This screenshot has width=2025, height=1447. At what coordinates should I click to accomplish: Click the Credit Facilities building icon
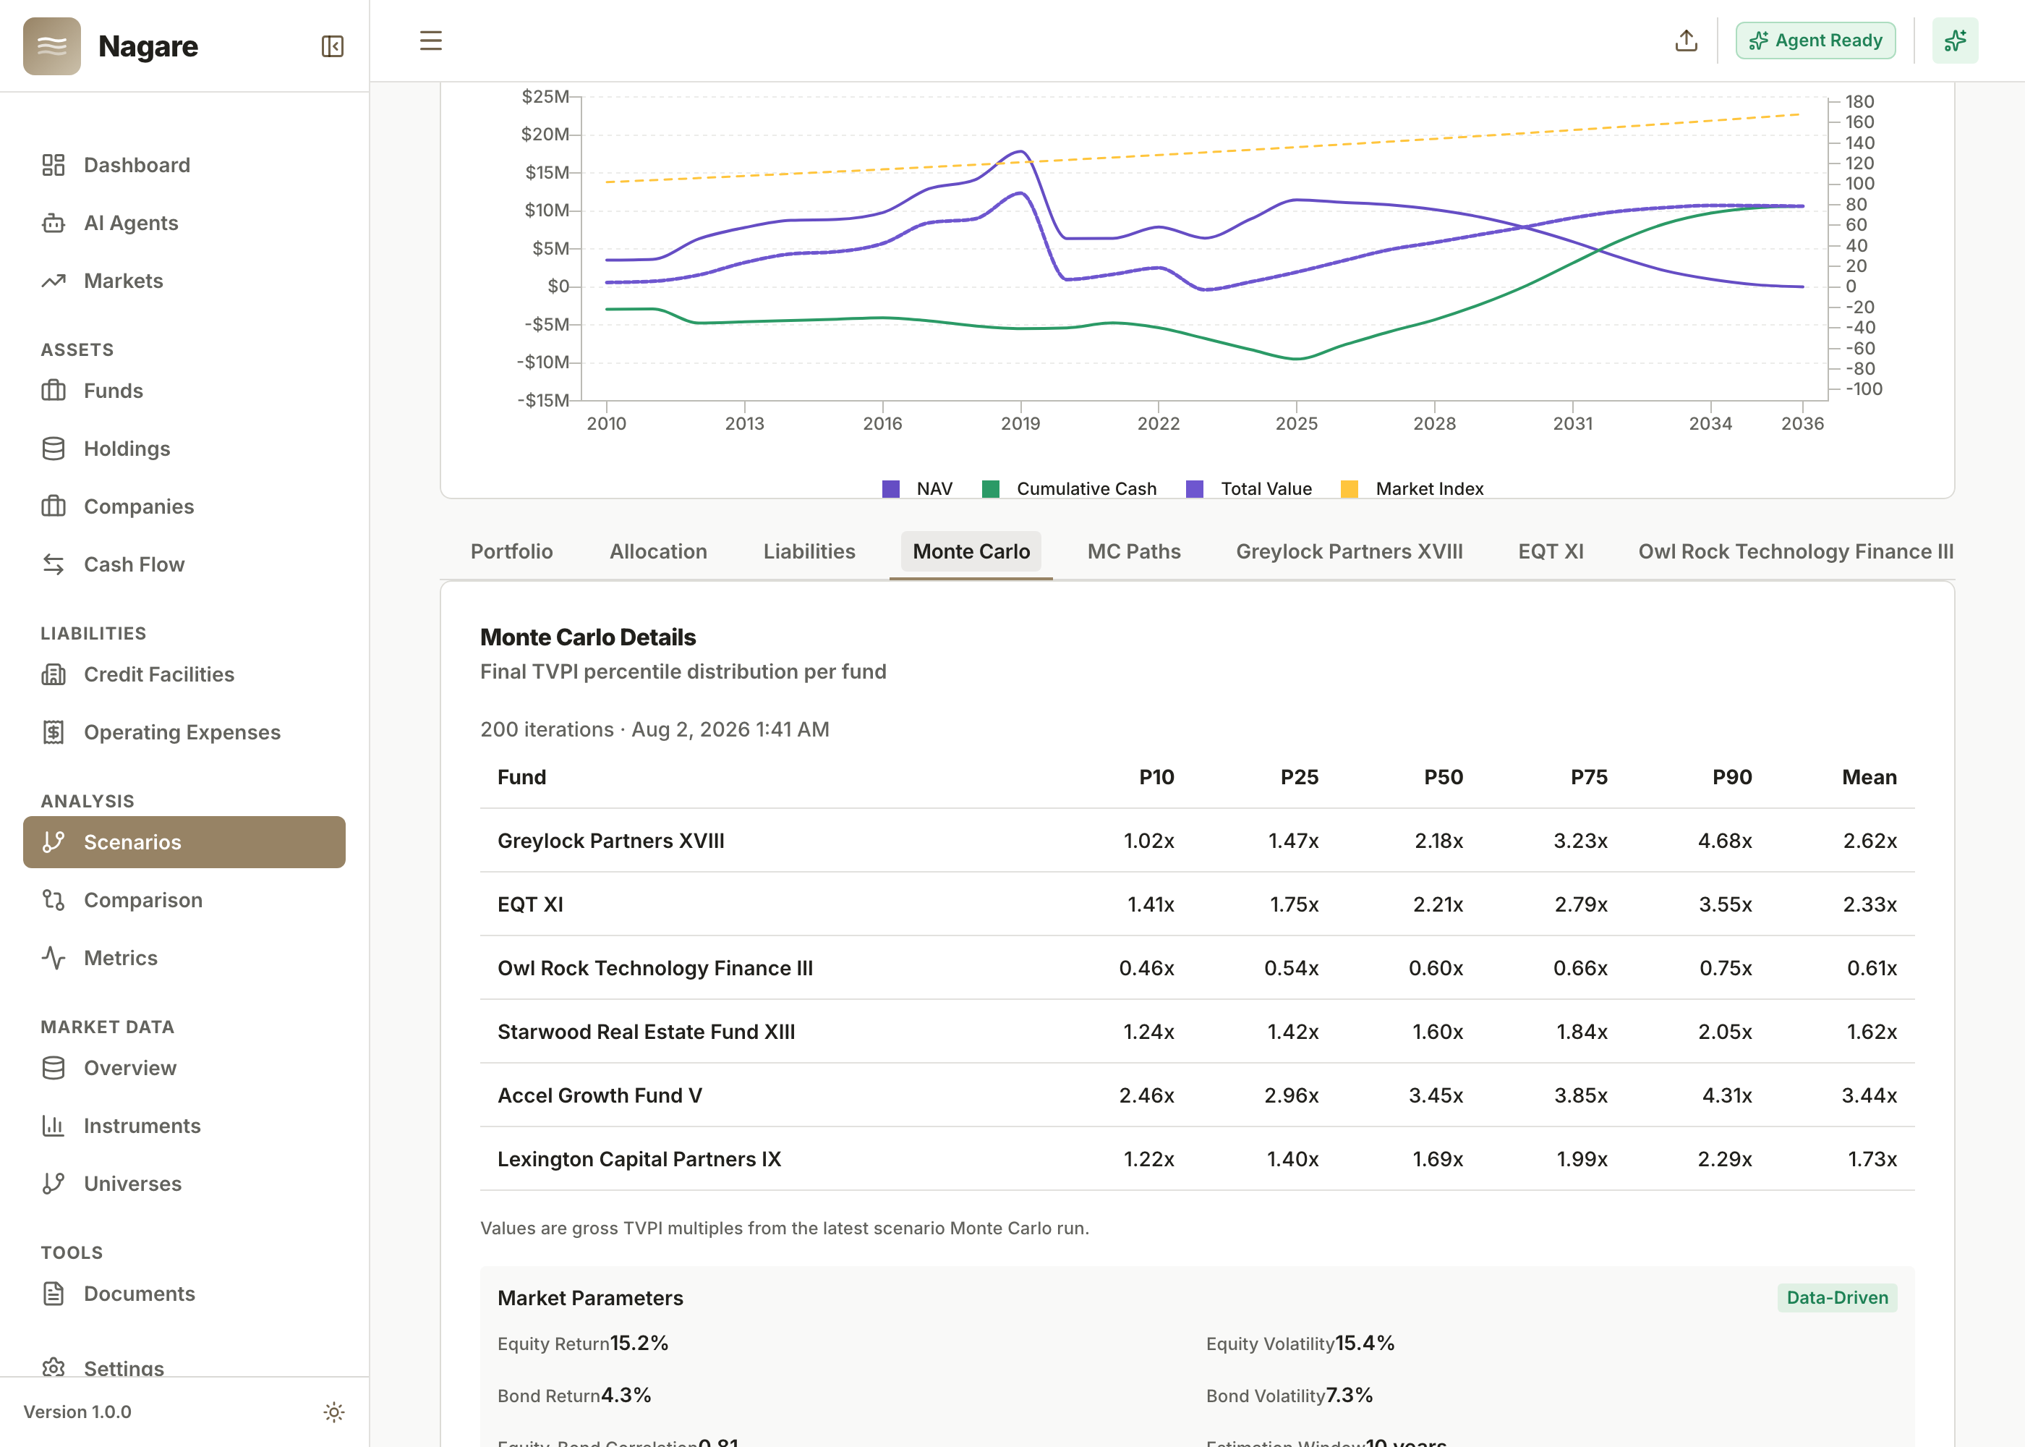(x=54, y=674)
